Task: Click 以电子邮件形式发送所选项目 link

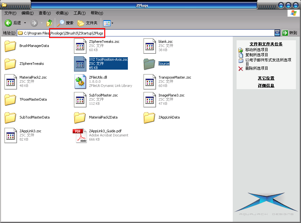Action: tap(268, 62)
